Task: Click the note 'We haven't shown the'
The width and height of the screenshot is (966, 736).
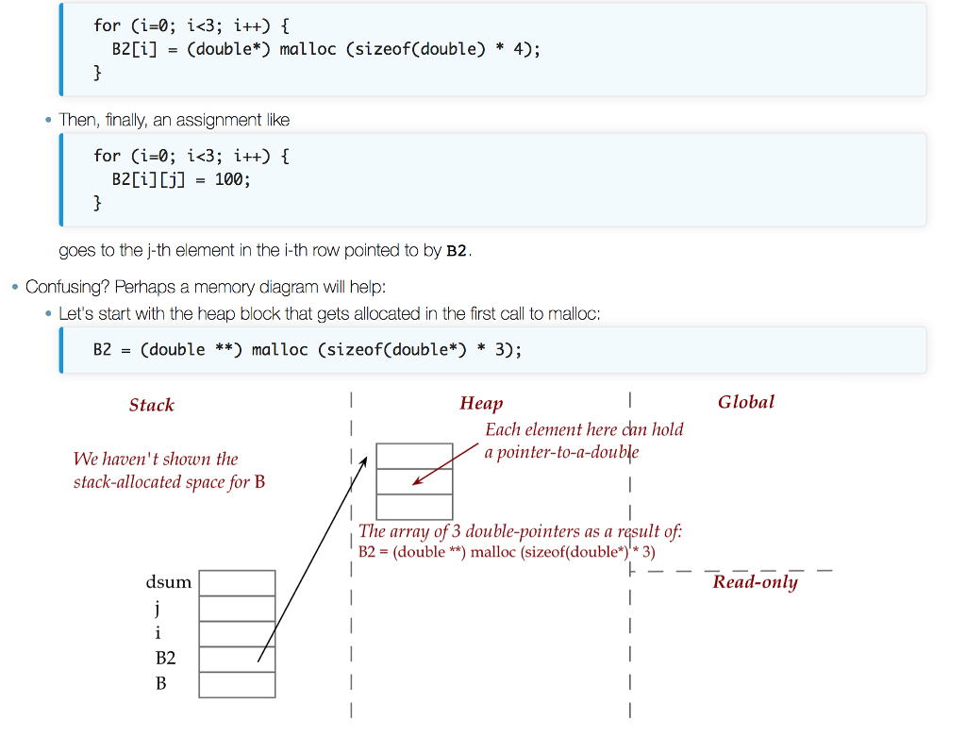Action: point(156,459)
